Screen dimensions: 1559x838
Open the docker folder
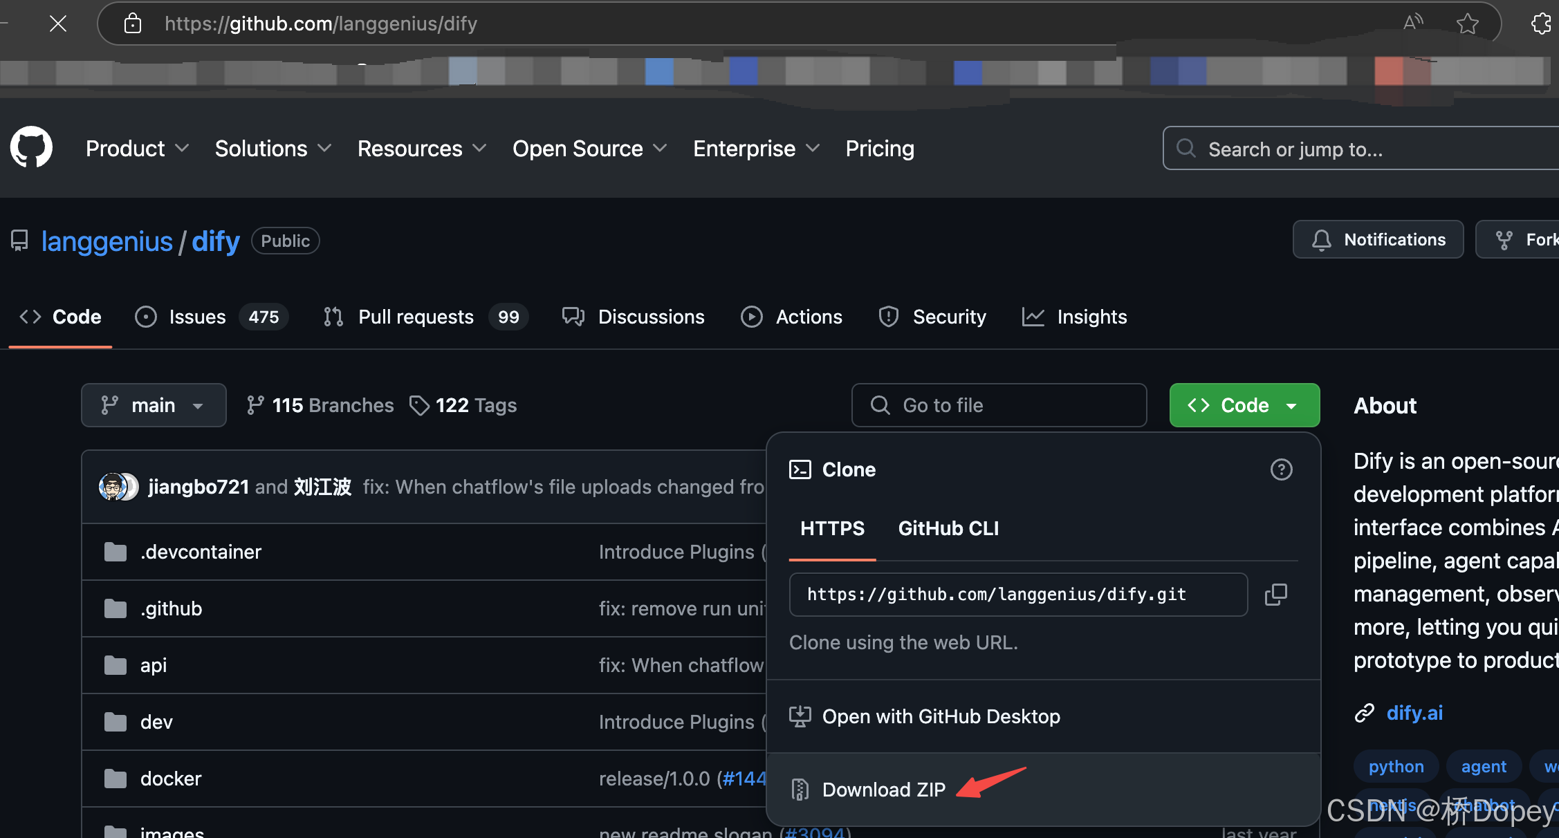(x=170, y=779)
